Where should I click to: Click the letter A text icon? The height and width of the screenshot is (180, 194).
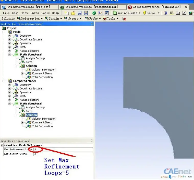tap(184, 13)
